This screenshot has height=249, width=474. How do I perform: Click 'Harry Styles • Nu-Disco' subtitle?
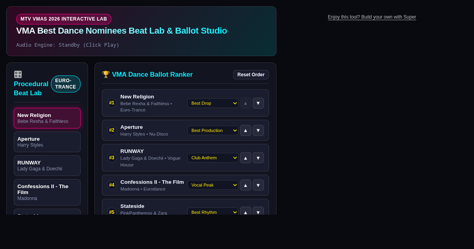coord(144,134)
